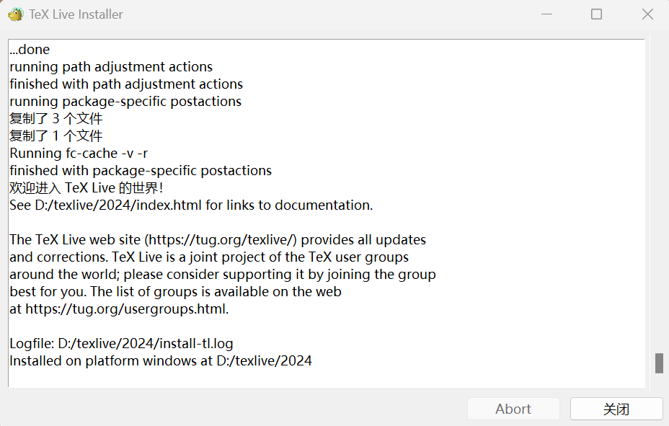Click the '复制了 3 个文件' log line
The image size is (669, 426).
pos(56,119)
